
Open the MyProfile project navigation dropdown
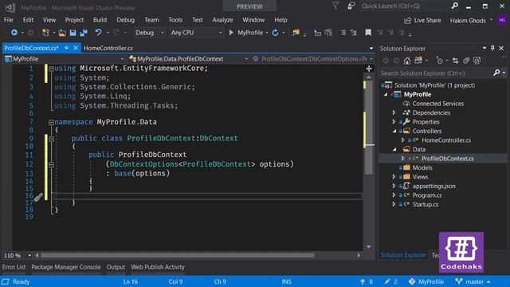click(x=65, y=59)
